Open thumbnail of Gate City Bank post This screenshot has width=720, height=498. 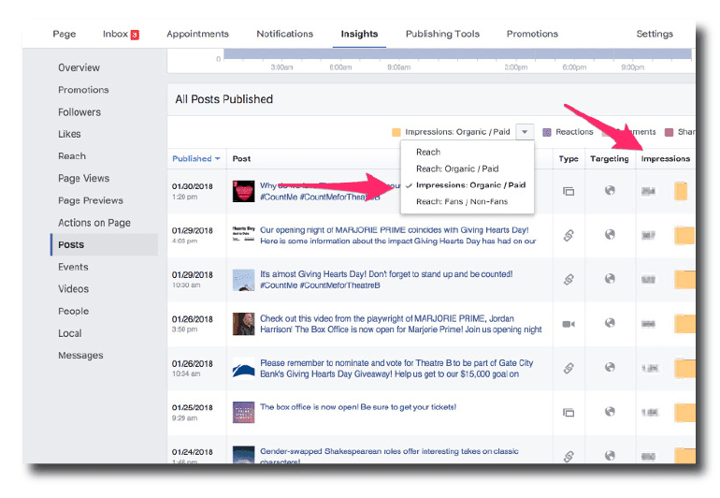pos(243,369)
